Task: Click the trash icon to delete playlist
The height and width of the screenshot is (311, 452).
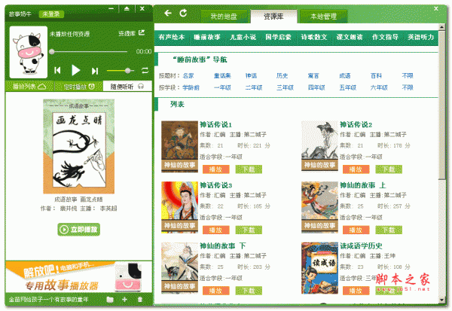Action: 140,300
